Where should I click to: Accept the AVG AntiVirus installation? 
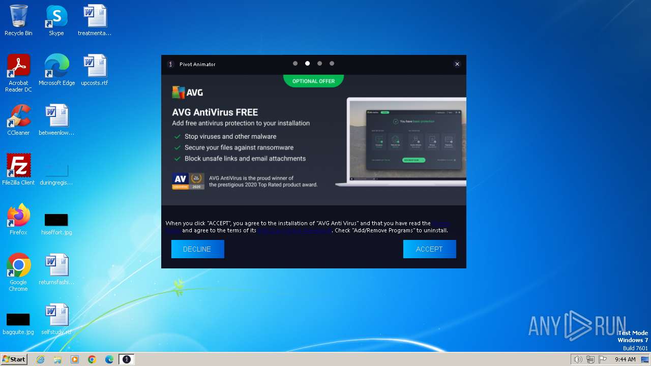point(430,249)
